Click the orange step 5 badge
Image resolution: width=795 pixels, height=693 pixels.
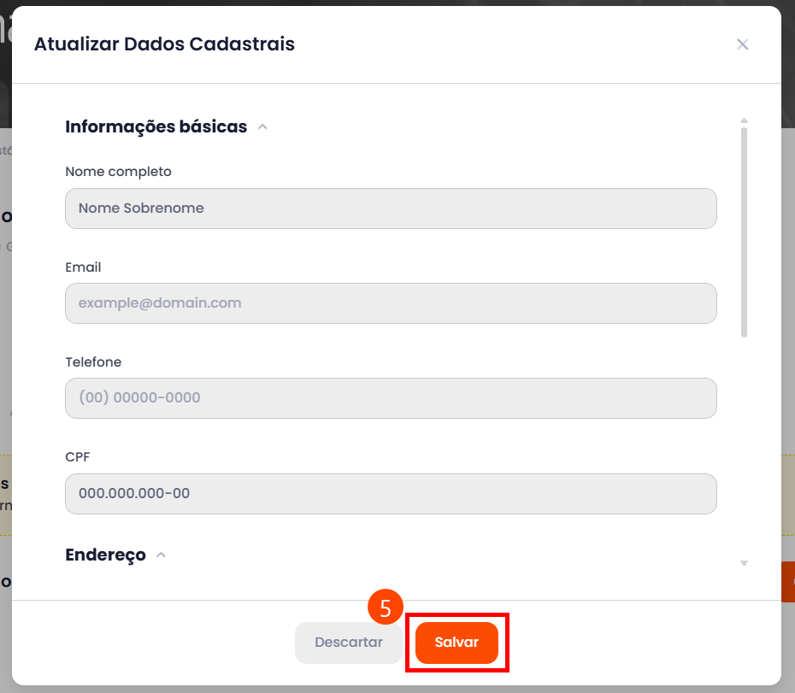386,608
